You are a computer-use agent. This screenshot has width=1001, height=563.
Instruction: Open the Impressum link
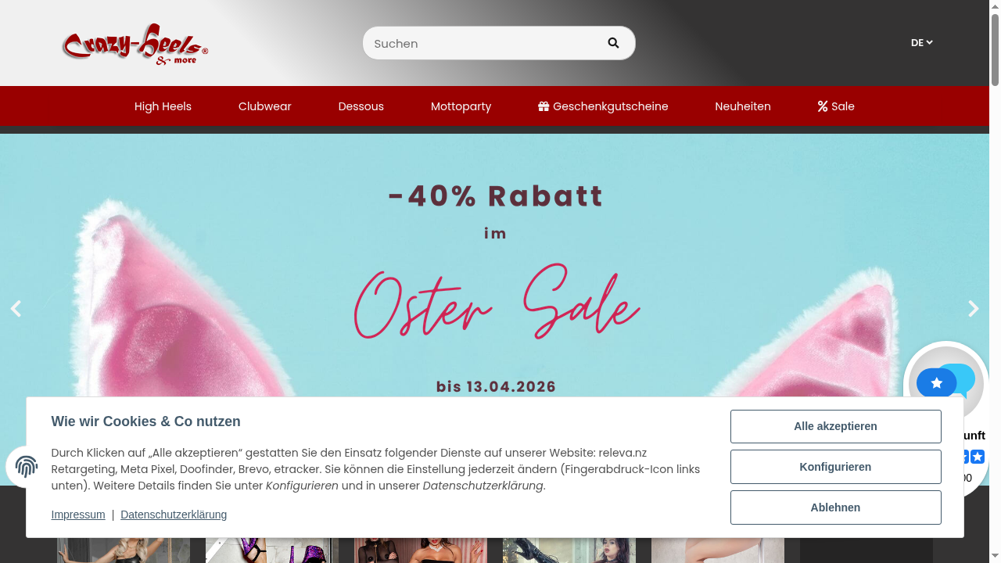coord(78,515)
